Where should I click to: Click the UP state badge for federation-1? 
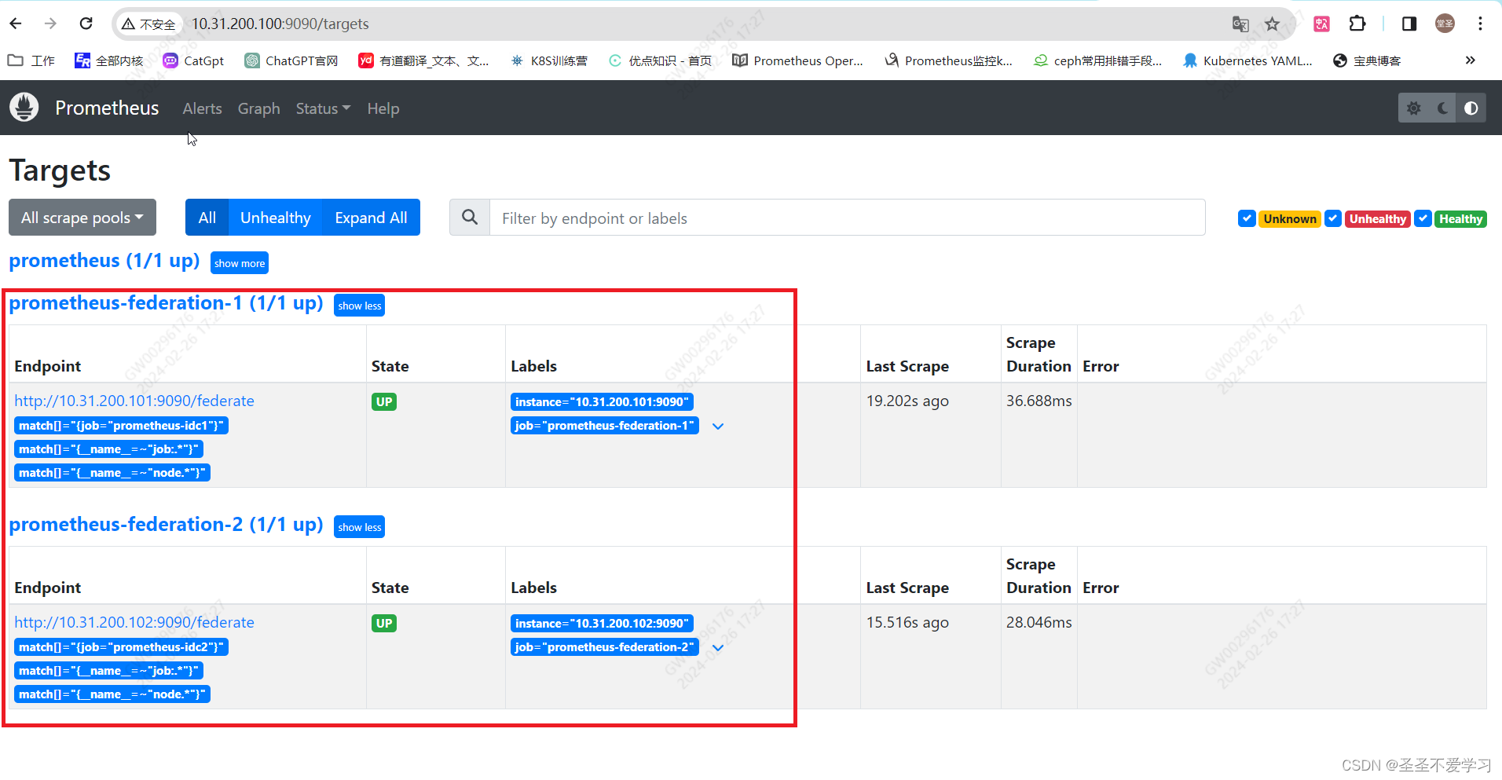point(384,402)
